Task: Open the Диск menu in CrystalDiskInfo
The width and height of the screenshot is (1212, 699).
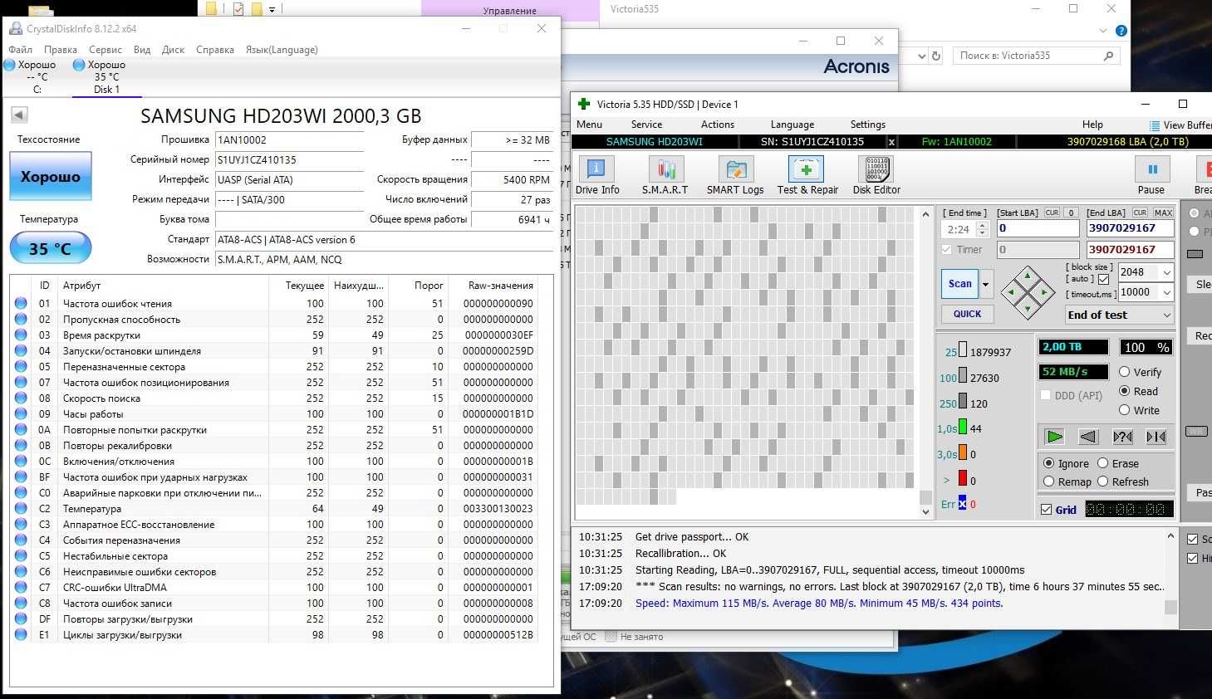Action: pos(173,50)
